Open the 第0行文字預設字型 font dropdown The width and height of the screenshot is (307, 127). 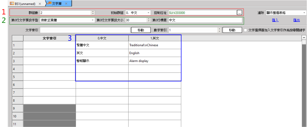(x=67, y=20)
